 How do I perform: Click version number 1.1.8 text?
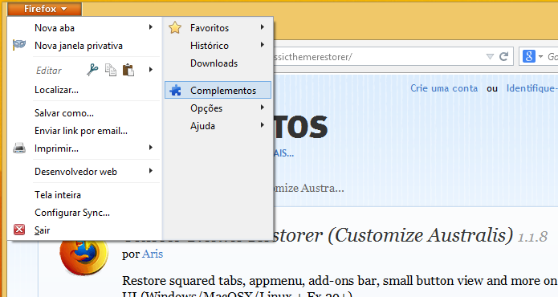(532, 237)
